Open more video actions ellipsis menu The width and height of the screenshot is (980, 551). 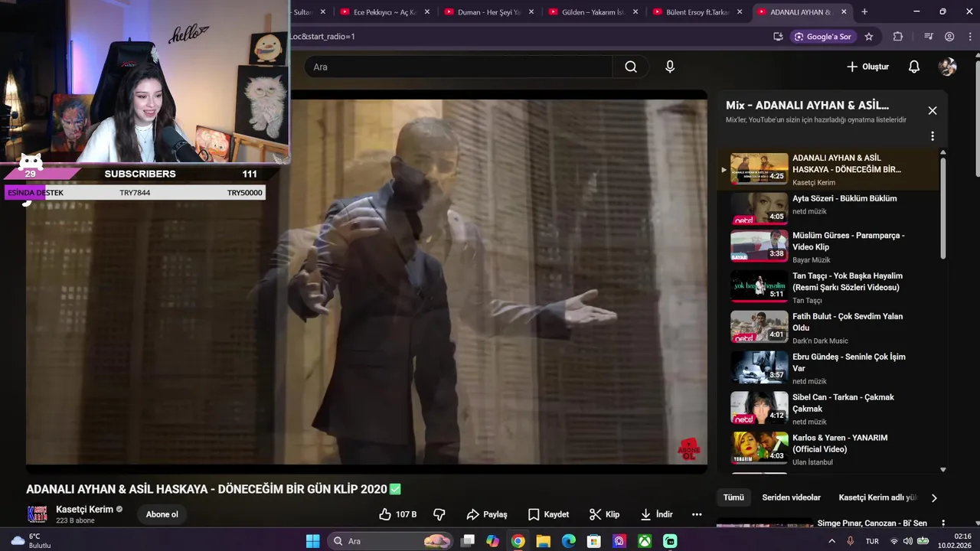(x=697, y=514)
